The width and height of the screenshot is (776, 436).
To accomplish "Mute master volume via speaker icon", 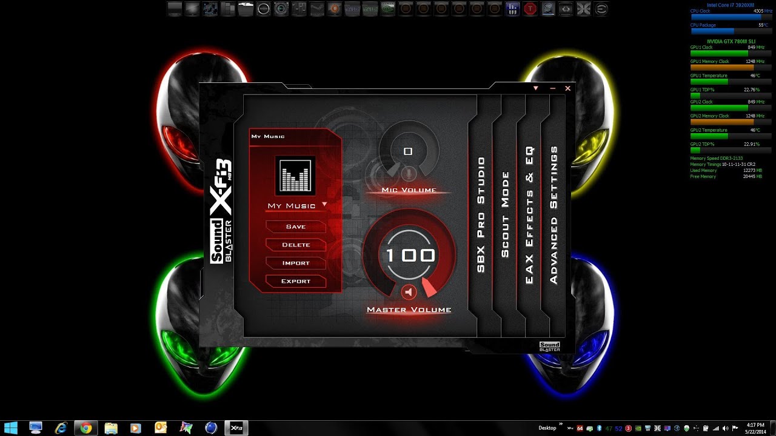I will [x=409, y=292].
